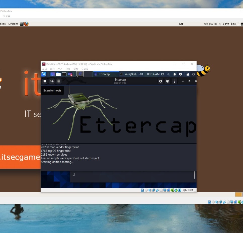
Task: Open the Ettercap three-dot options menu
Action: coord(175,81)
